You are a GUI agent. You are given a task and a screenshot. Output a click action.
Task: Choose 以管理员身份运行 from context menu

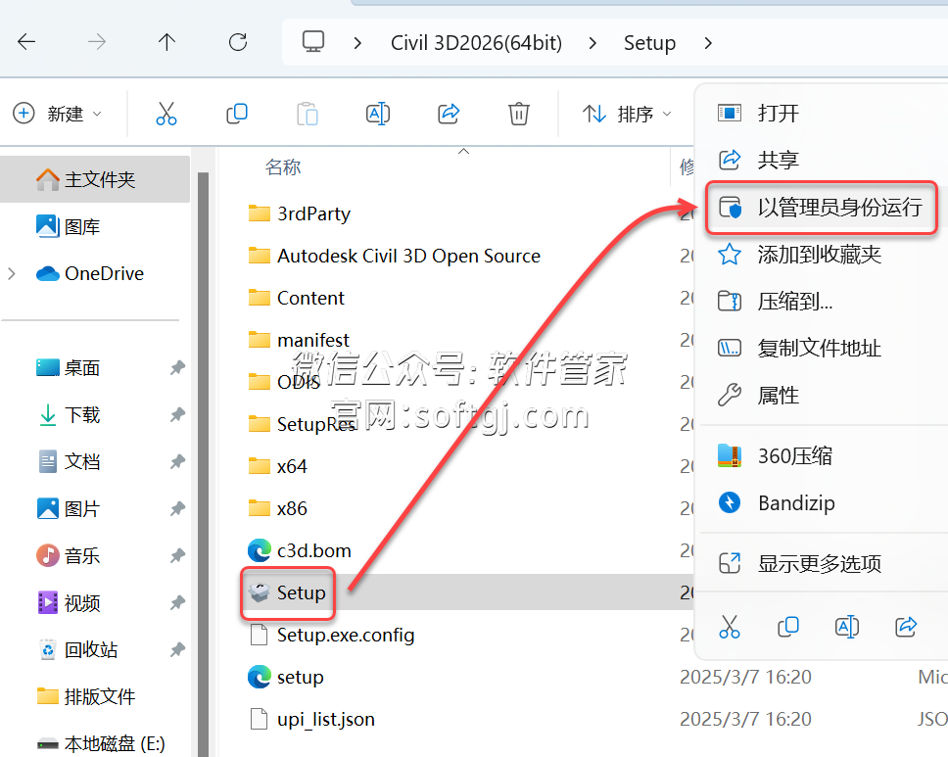click(821, 208)
